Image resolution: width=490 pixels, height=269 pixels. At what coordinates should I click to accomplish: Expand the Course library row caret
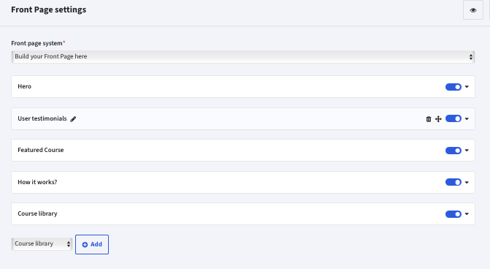tap(467, 214)
